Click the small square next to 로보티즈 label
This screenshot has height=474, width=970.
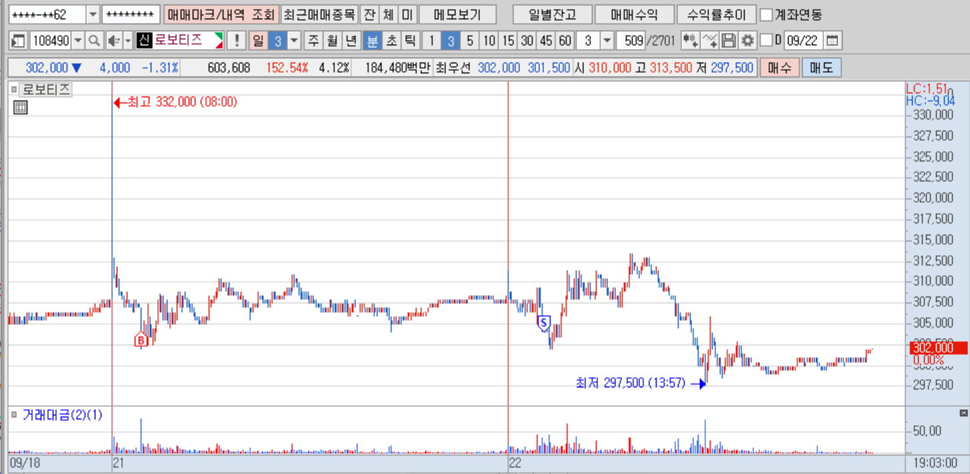coord(14,89)
